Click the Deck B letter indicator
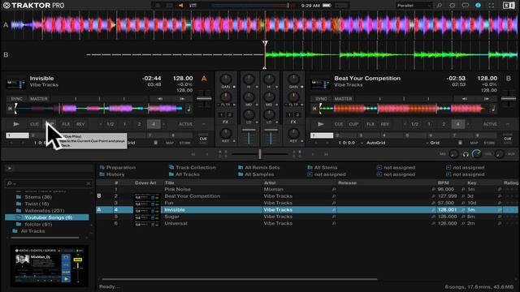Viewport: 520px width, 292px height. click(509, 79)
